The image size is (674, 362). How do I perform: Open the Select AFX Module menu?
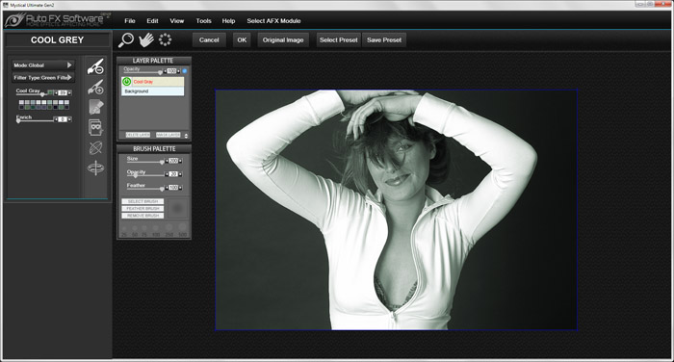tap(273, 20)
